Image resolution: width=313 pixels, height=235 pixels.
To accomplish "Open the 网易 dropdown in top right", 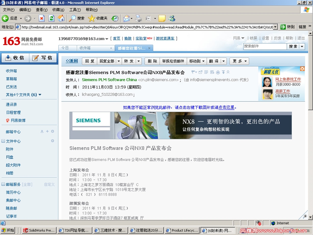I will 239,38.
